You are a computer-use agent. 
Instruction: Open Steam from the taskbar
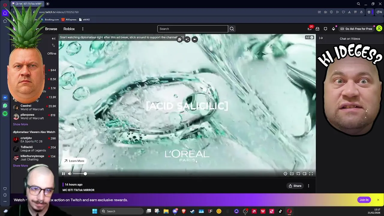(192, 211)
